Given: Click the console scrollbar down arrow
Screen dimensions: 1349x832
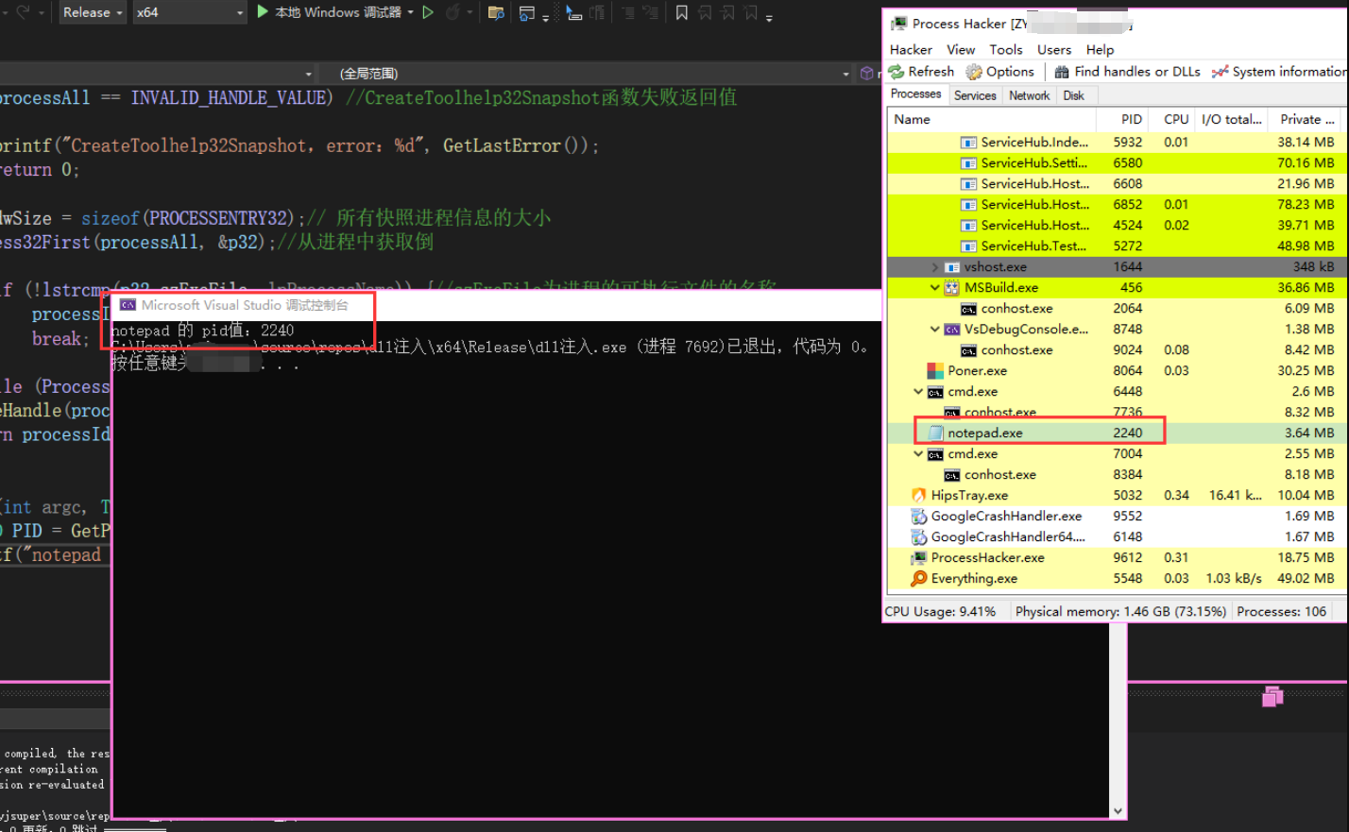Looking at the screenshot, I should click(1118, 810).
